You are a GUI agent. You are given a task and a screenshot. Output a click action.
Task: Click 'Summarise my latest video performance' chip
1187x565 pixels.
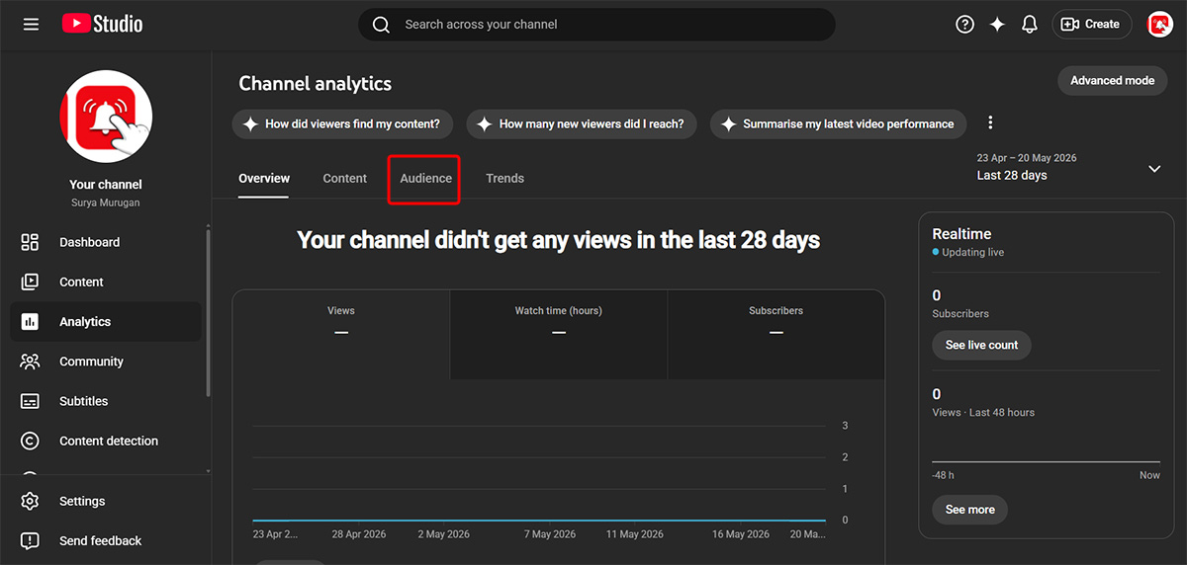click(x=839, y=124)
